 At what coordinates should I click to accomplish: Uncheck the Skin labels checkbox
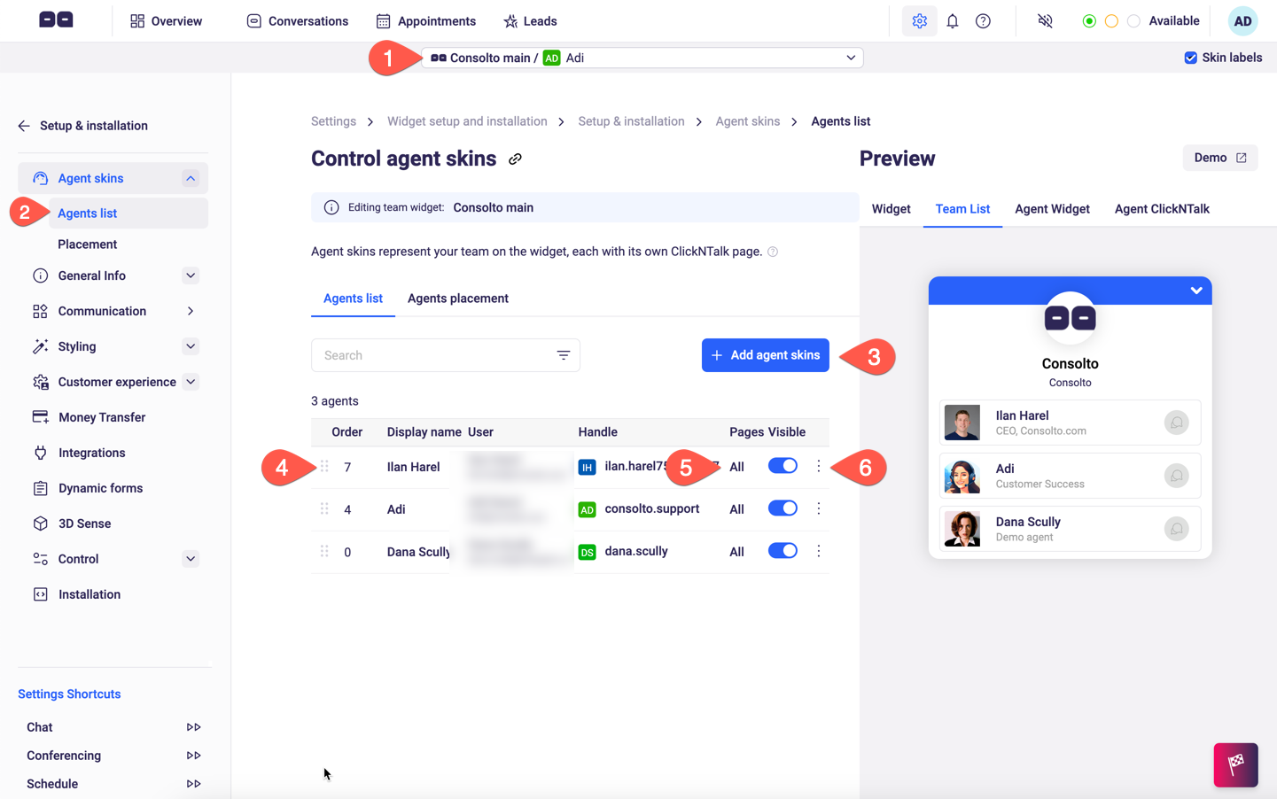[1190, 56]
